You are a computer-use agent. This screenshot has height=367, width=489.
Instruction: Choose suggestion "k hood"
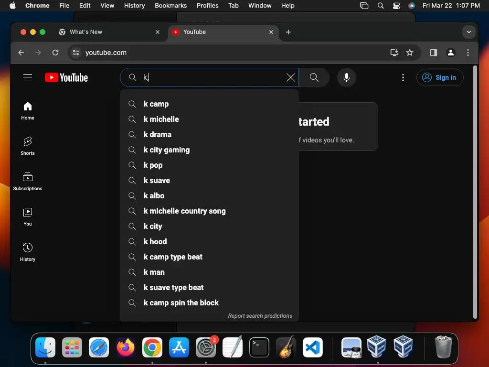(x=209, y=241)
